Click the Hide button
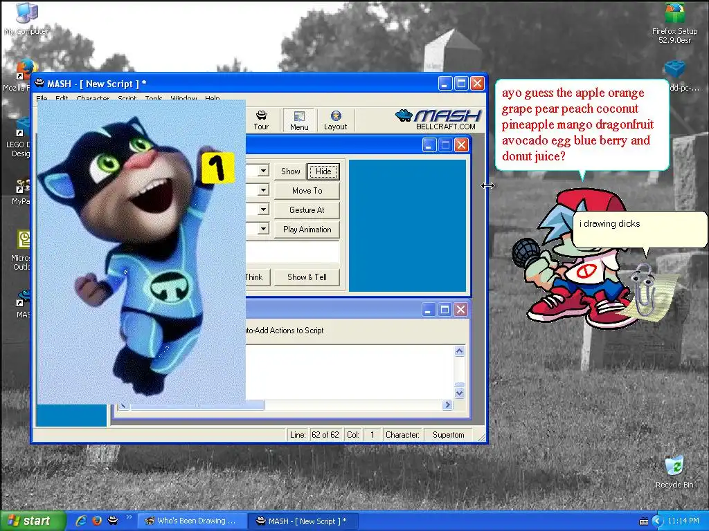 pyautogui.click(x=323, y=171)
